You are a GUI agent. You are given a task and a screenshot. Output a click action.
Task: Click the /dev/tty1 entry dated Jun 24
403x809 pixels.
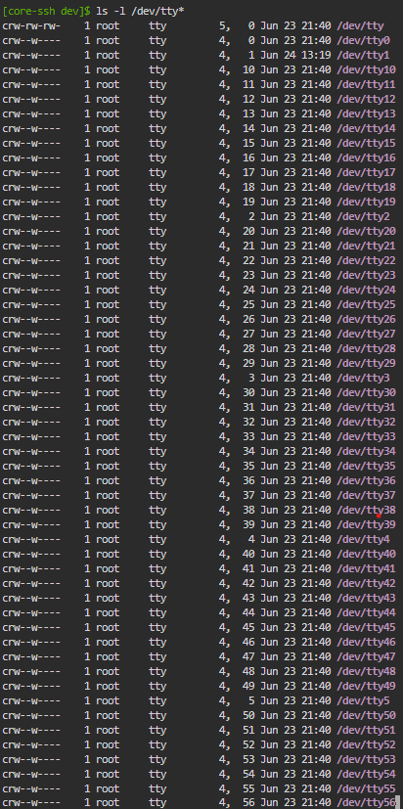click(x=363, y=55)
